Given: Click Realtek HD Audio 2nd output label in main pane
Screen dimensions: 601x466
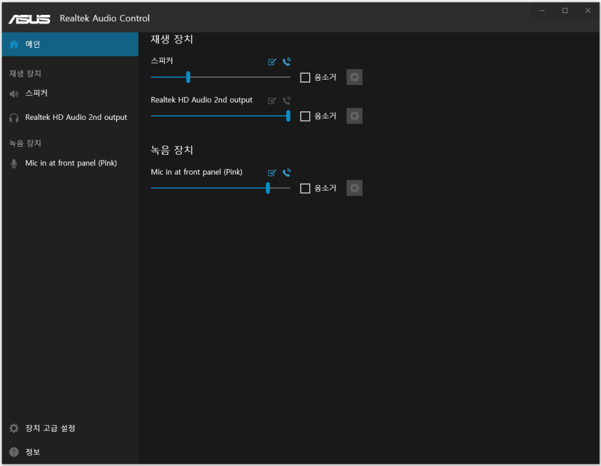Looking at the screenshot, I should [202, 99].
